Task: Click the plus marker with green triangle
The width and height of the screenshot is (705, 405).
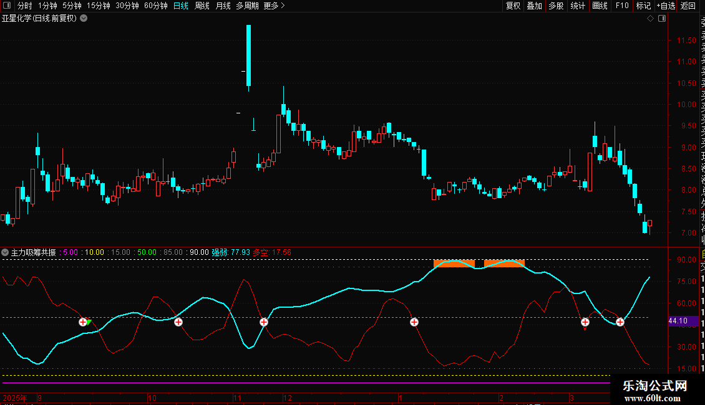Action: 84,322
